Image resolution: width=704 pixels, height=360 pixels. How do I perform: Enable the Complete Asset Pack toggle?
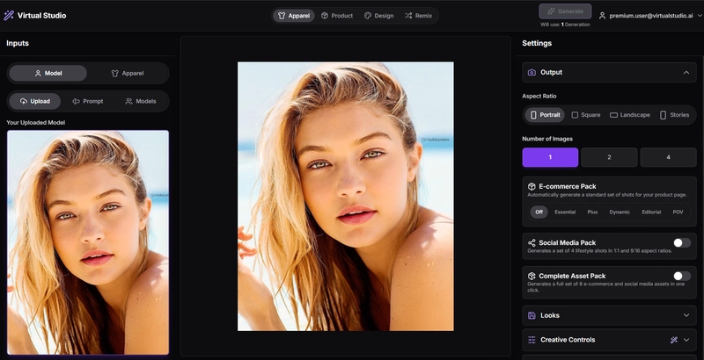click(682, 276)
